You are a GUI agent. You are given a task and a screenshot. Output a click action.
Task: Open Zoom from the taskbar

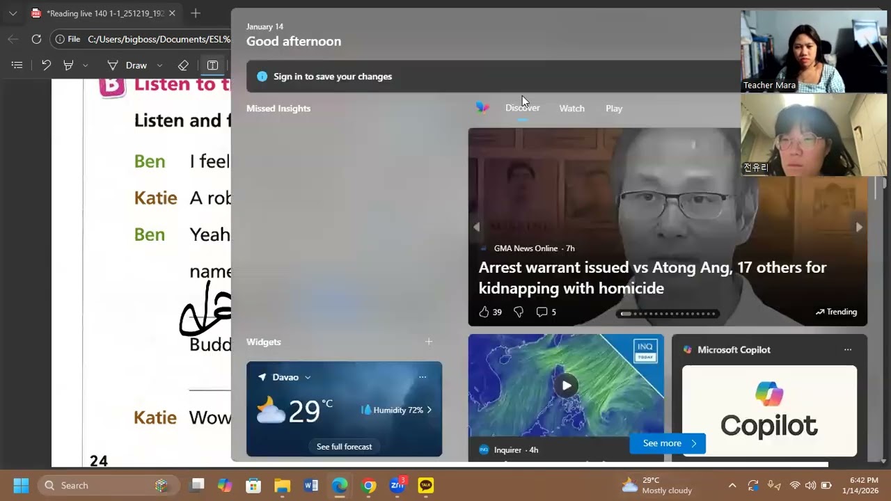pos(397,486)
